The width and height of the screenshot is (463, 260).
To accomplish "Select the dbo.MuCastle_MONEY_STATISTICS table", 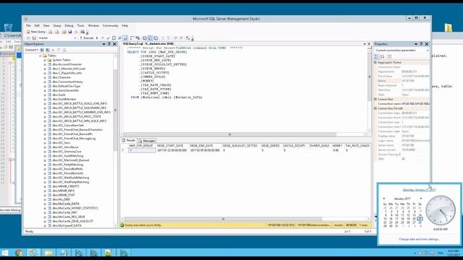I will pos(75,208).
